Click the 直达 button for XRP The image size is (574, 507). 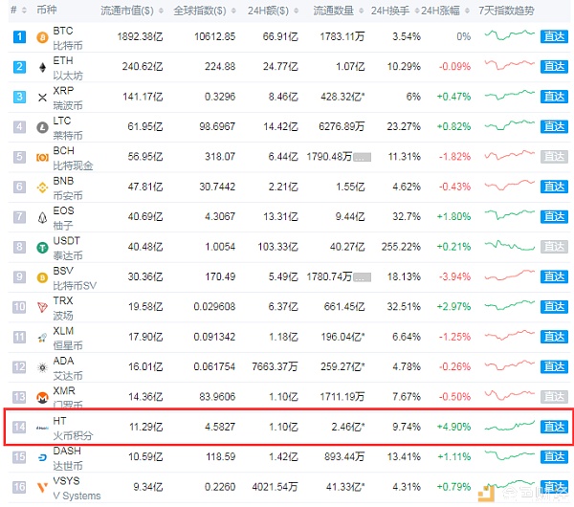554,97
